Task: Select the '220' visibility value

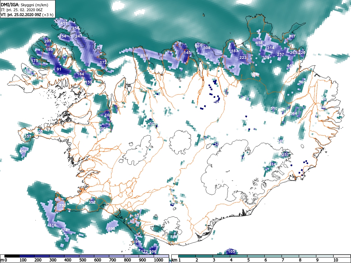Action: pos(302,53)
